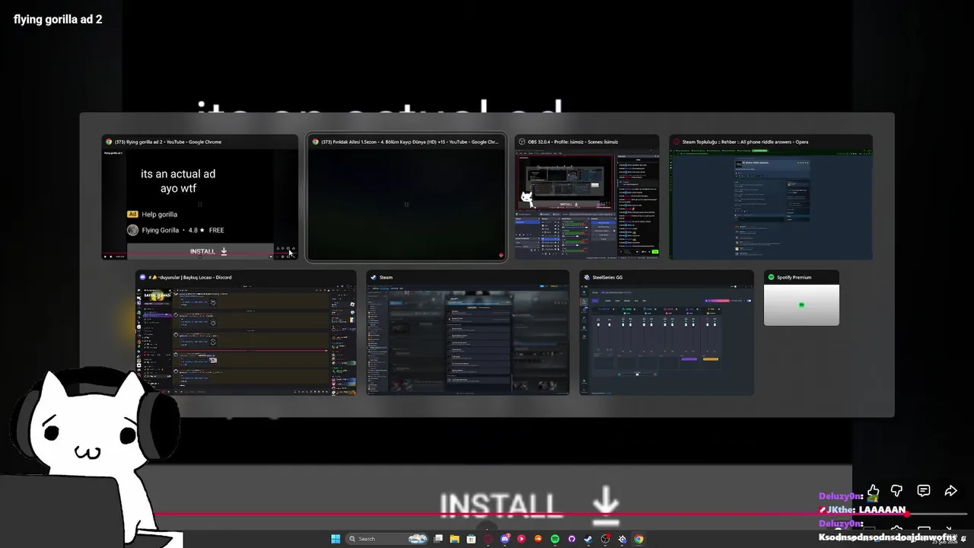Select the Fırıldak Ailesi YouTube window thumbnail
Viewport: 974px width, 548px height.
point(406,198)
